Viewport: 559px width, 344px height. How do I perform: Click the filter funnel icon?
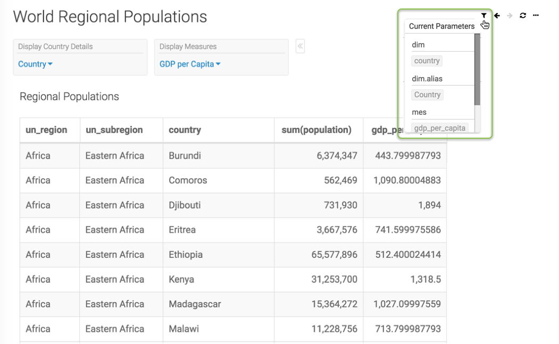click(x=483, y=15)
